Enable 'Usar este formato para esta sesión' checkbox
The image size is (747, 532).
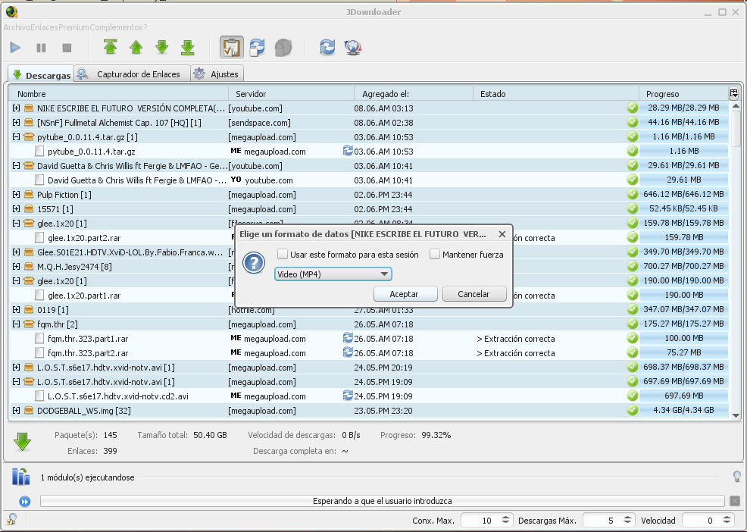(283, 254)
